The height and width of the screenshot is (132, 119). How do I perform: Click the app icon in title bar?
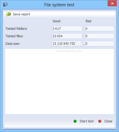(x=5, y=5)
